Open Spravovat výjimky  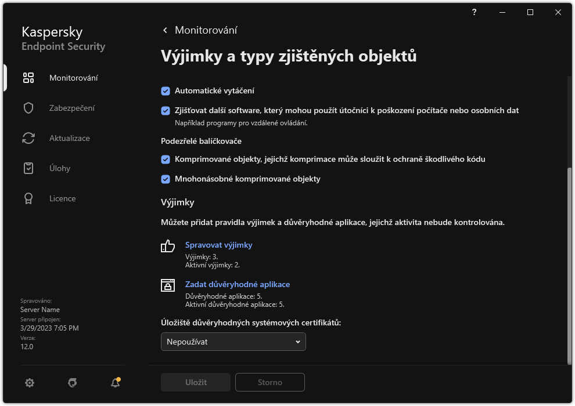[x=219, y=245]
